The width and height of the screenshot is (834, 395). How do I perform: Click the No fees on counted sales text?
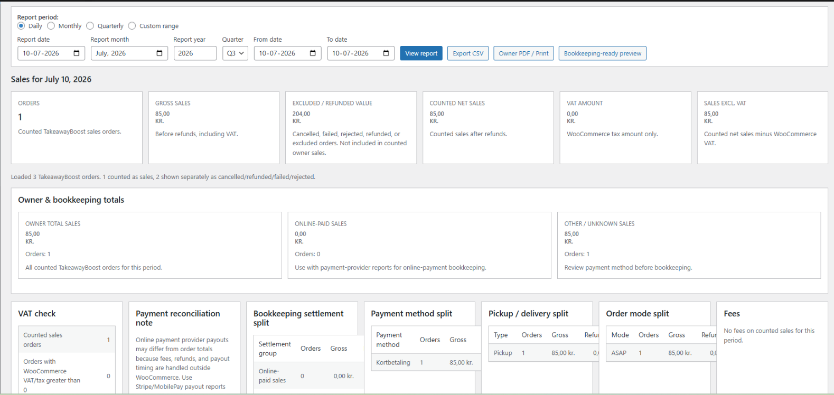tap(769, 335)
